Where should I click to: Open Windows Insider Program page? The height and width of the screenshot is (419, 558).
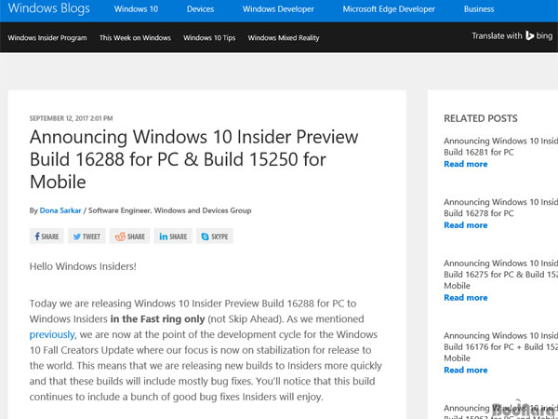pos(47,38)
